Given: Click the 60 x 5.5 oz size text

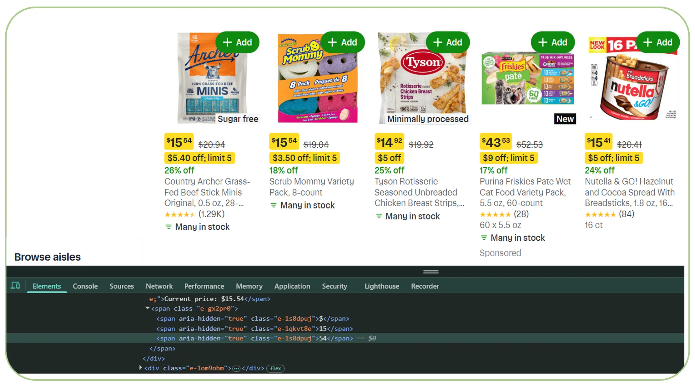Looking at the screenshot, I should click(500, 225).
